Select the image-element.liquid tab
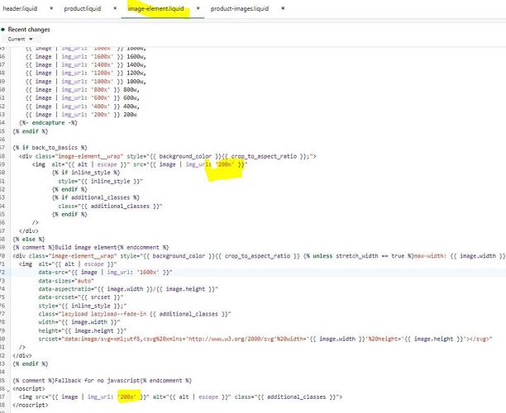The width and height of the screenshot is (506, 413). [x=156, y=9]
